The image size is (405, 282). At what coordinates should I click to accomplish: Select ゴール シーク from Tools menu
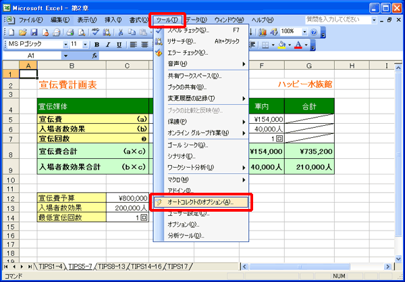point(201,145)
